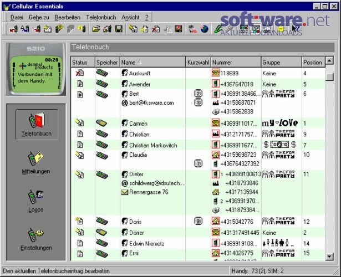This screenshot has height=277, width=341.
Task: Open the Datei menu
Action: [17, 17]
